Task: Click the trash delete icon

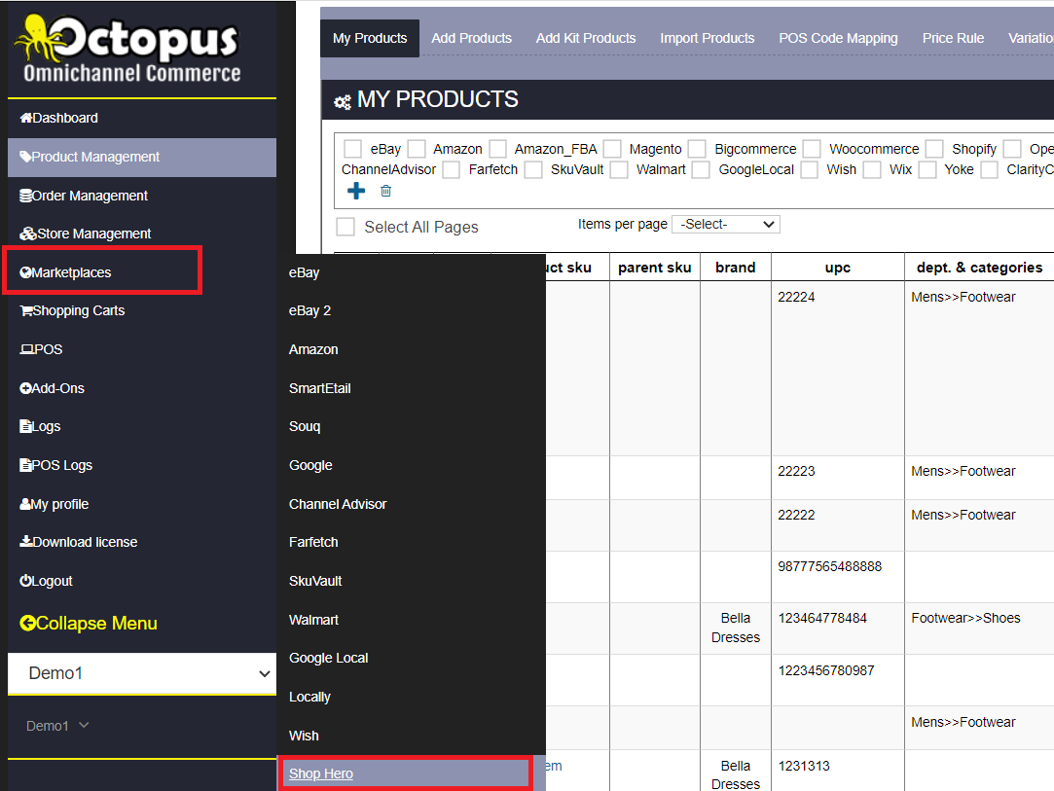Action: click(385, 191)
